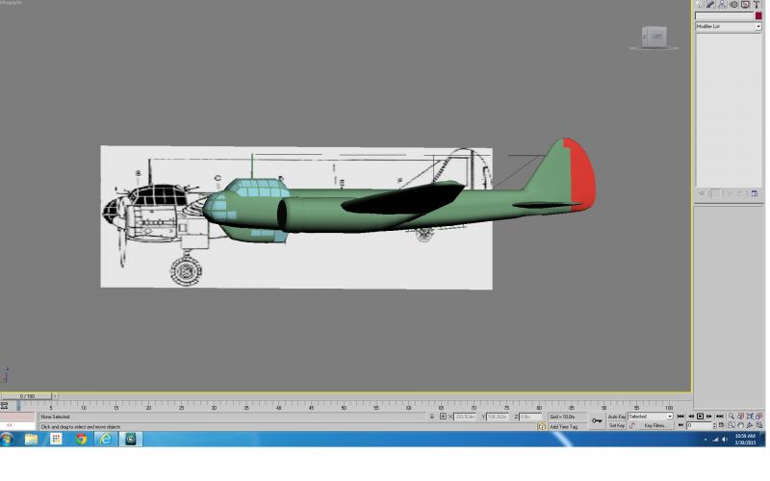
Task: Click the time slider's right arrow
Action: pyautogui.click(x=55, y=396)
